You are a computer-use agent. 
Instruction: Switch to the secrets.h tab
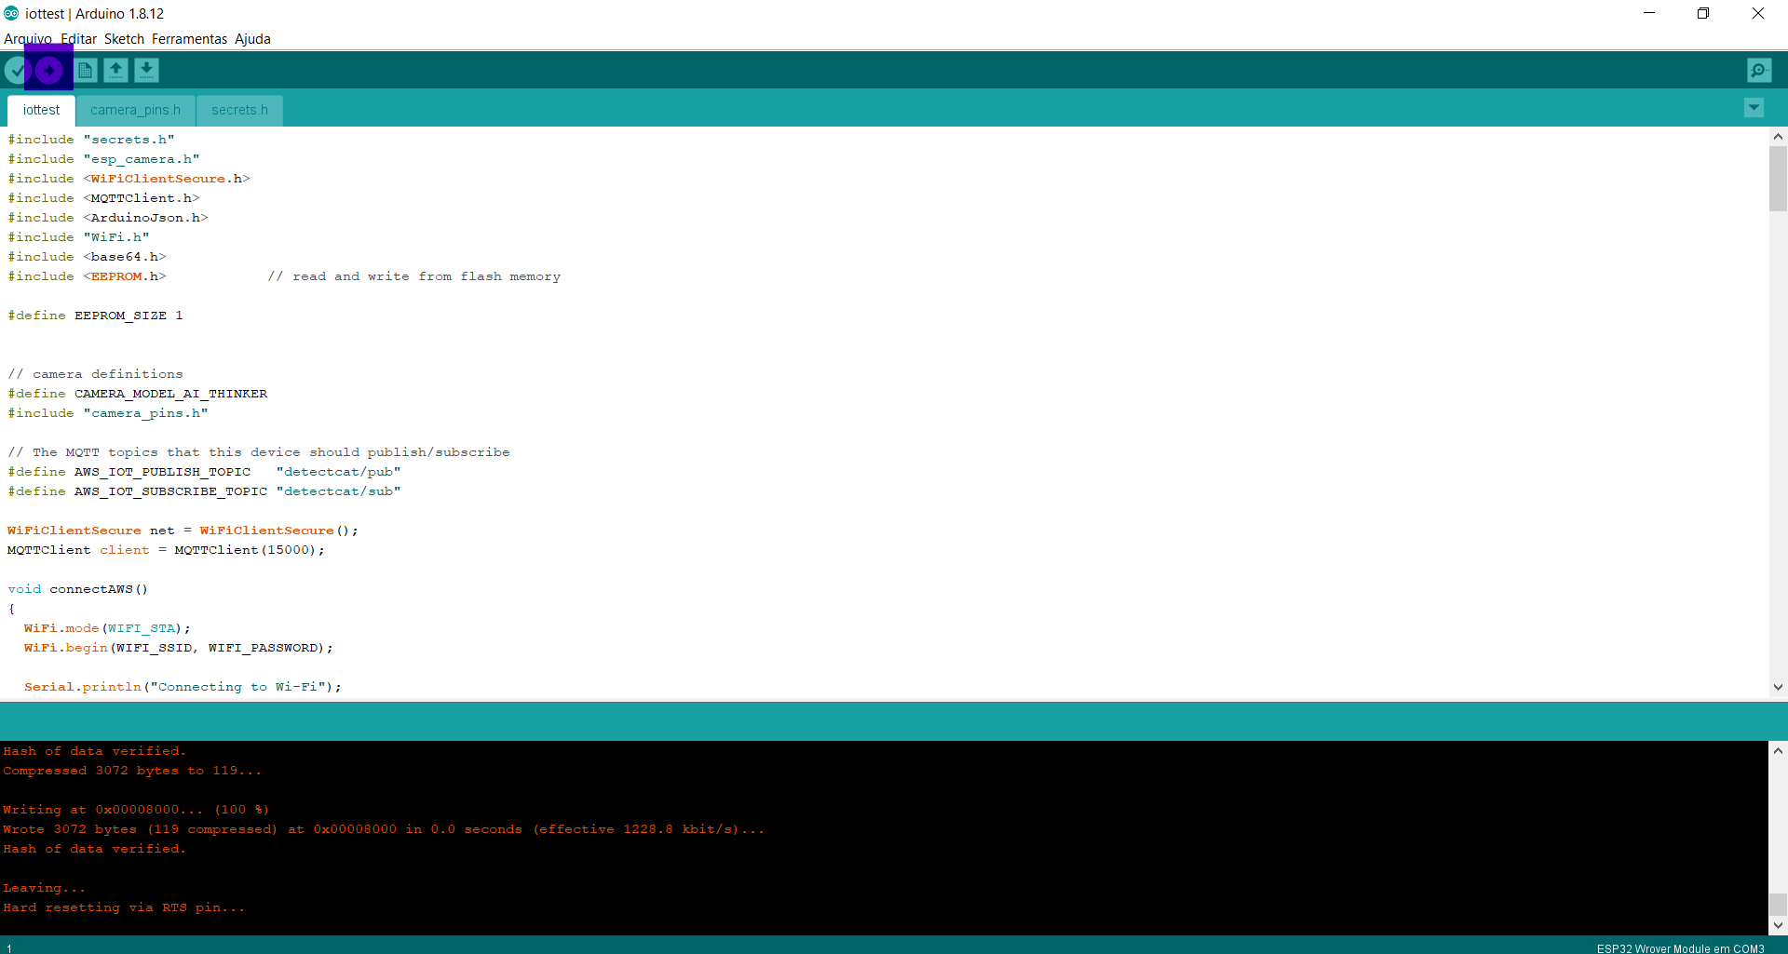tap(239, 110)
